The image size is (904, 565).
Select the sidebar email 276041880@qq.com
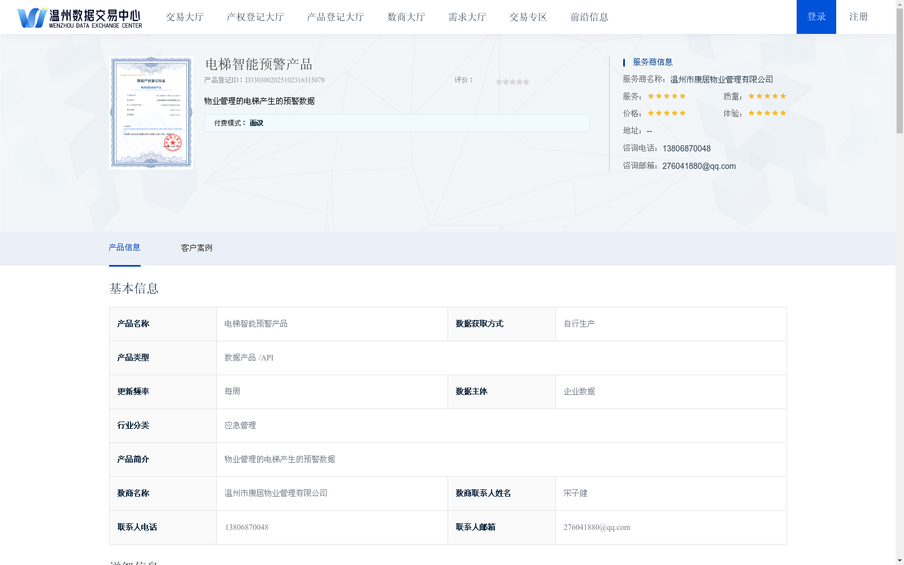(699, 166)
